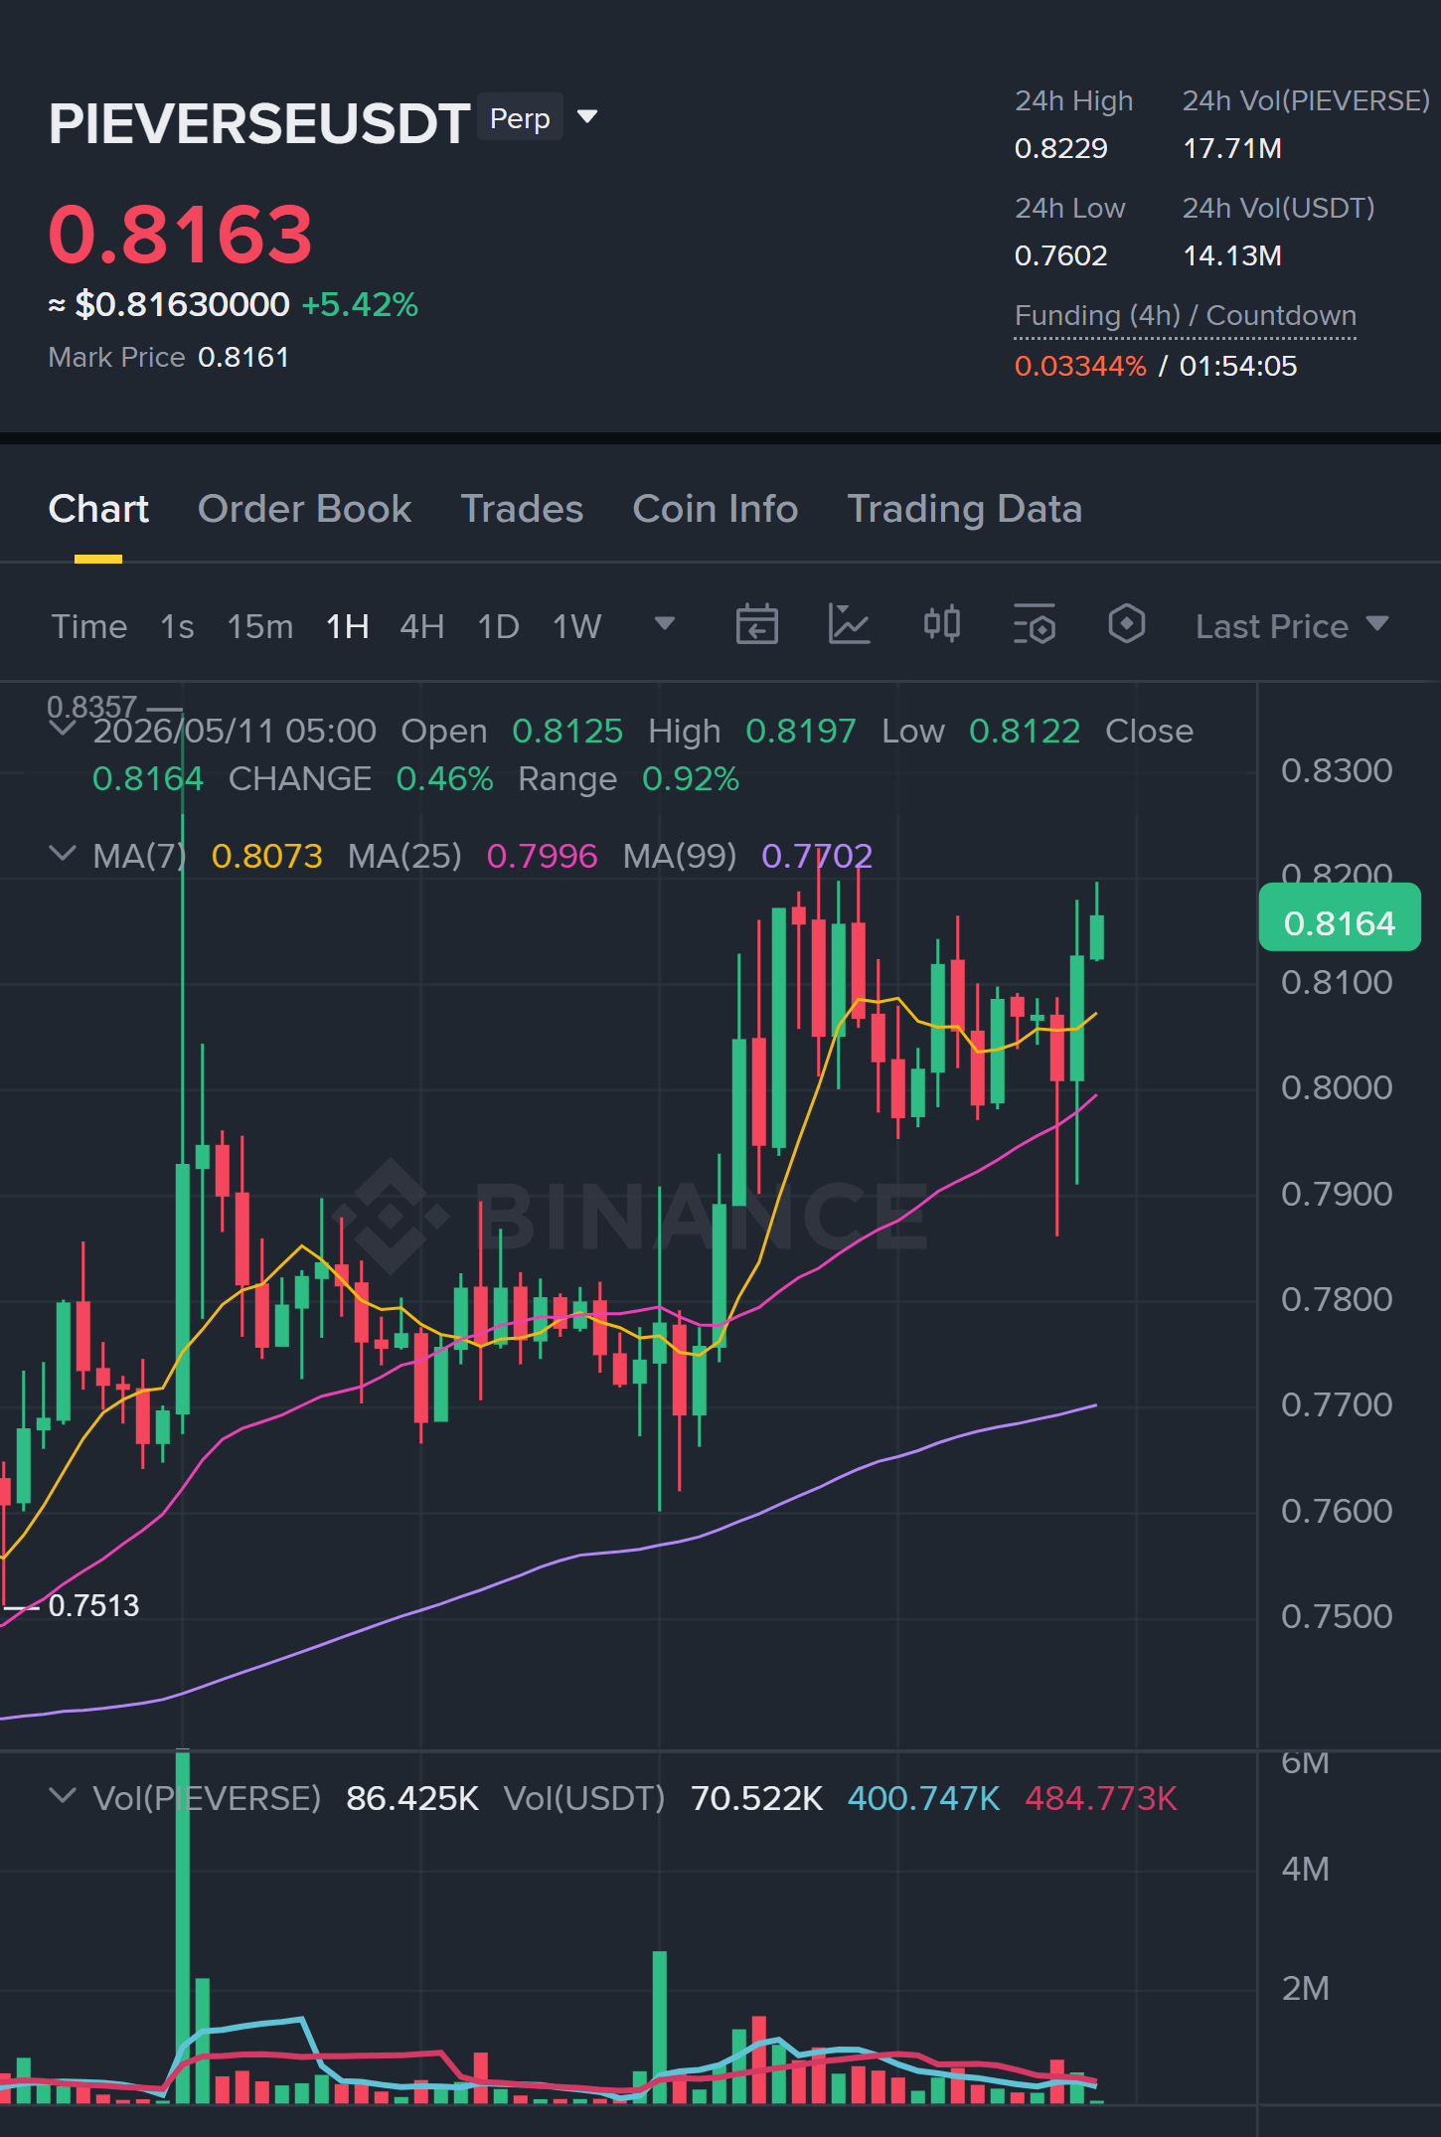Switch chart style with candlestick icon
The height and width of the screenshot is (2137, 1441).
[941, 625]
